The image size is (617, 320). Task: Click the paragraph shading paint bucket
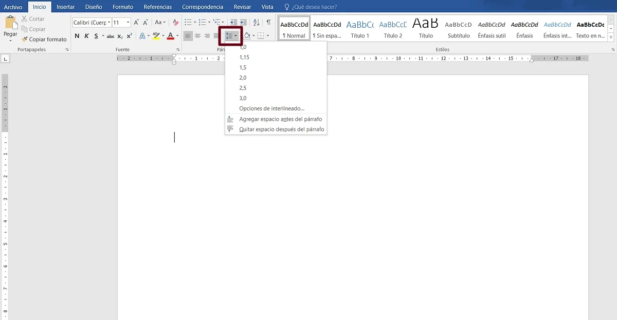247,36
